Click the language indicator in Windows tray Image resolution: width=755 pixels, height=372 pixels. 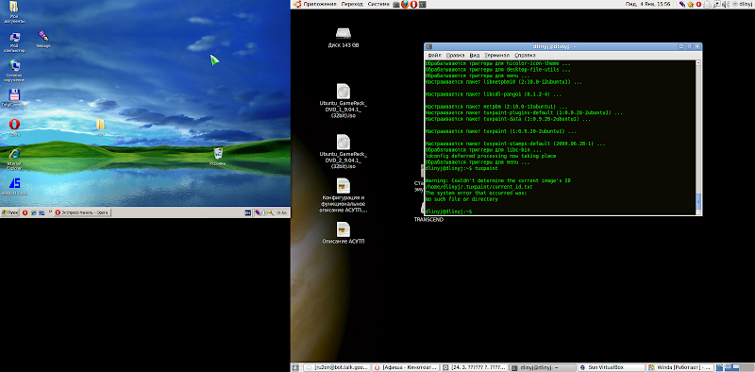tap(247, 212)
